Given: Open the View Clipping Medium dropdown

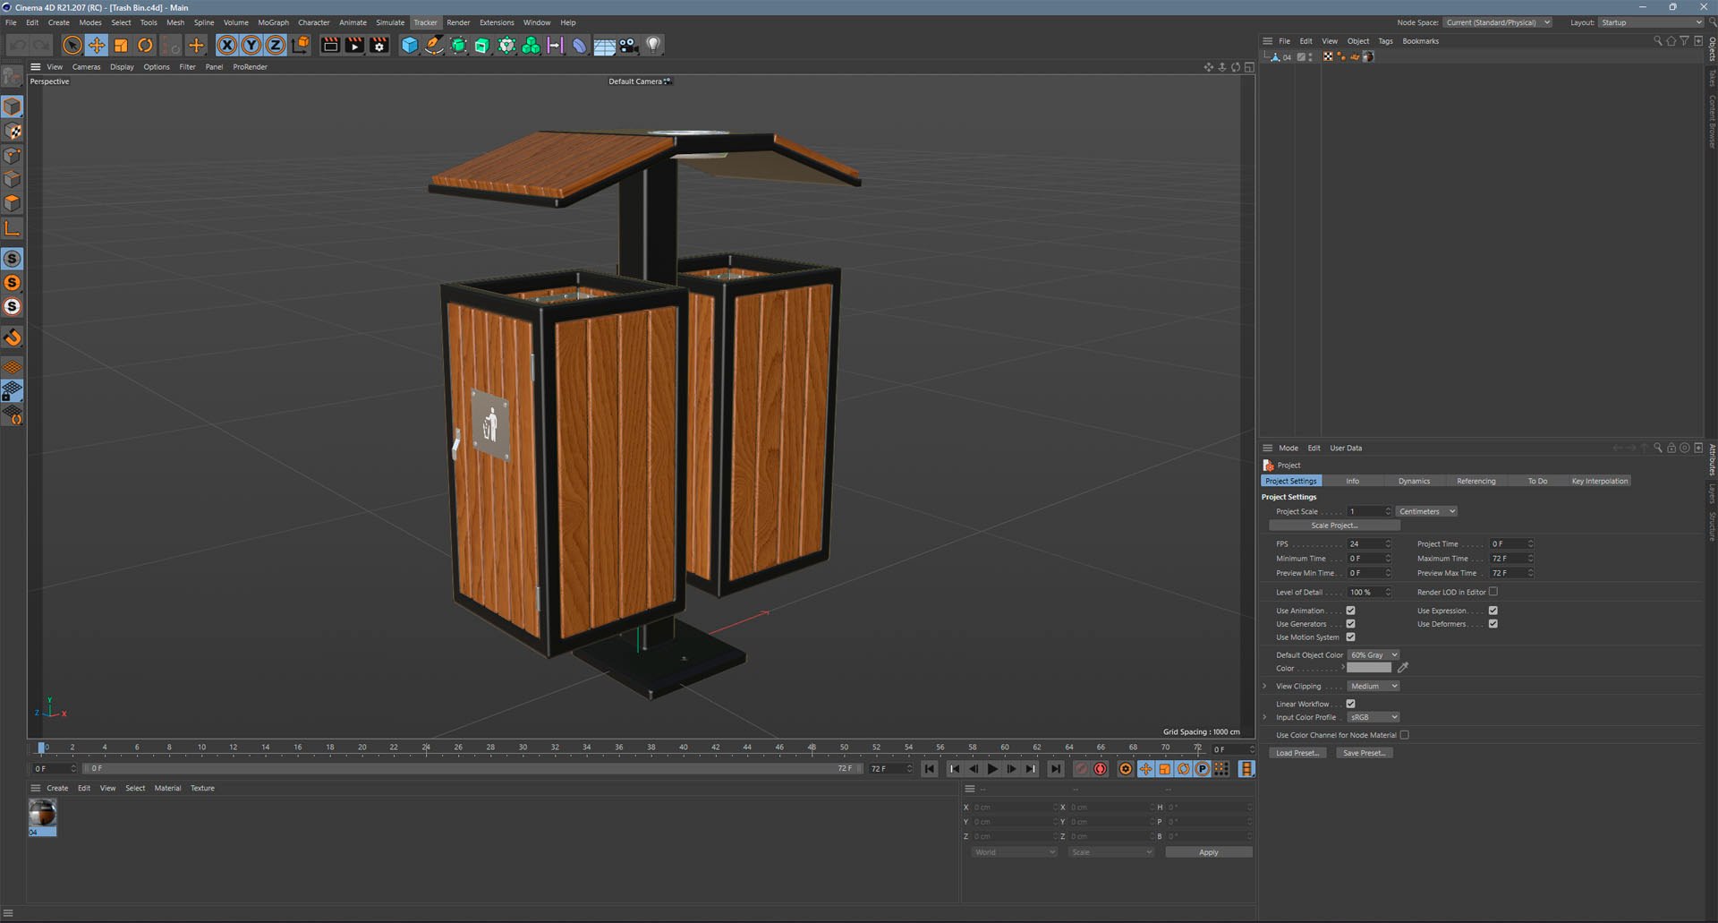Looking at the screenshot, I should click(x=1374, y=686).
